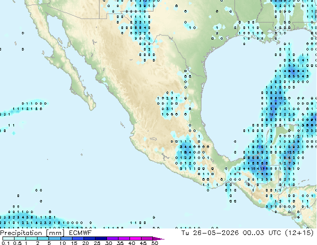Image resolution: width=317 pixels, height=245 pixels.
Task: Click the '35' legend value
Action: coord(120,243)
